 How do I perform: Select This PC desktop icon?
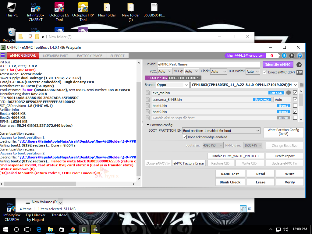point(12,10)
